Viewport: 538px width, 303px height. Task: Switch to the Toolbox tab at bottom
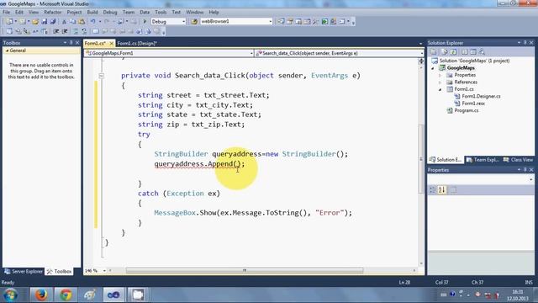pyautogui.click(x=60, y=271)
